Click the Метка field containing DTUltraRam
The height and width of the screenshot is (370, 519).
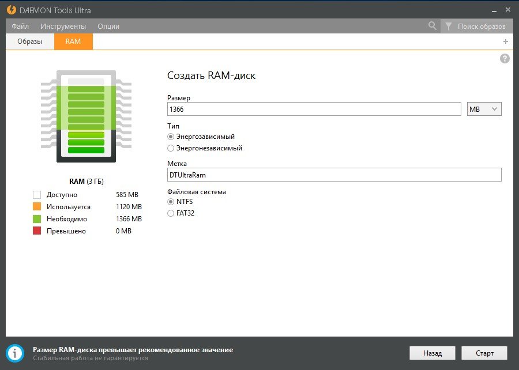pos(334,175)
